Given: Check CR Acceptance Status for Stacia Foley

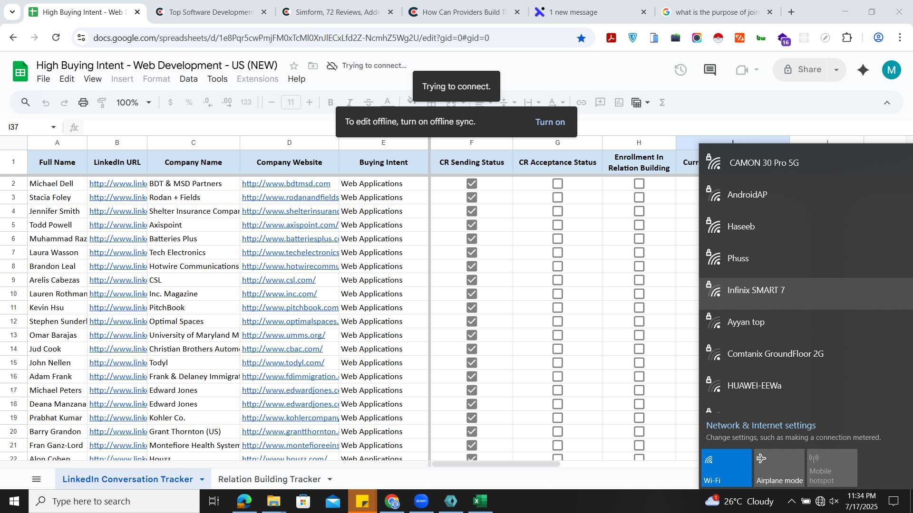Looking at the screenshot, I should tap(557, 197).
